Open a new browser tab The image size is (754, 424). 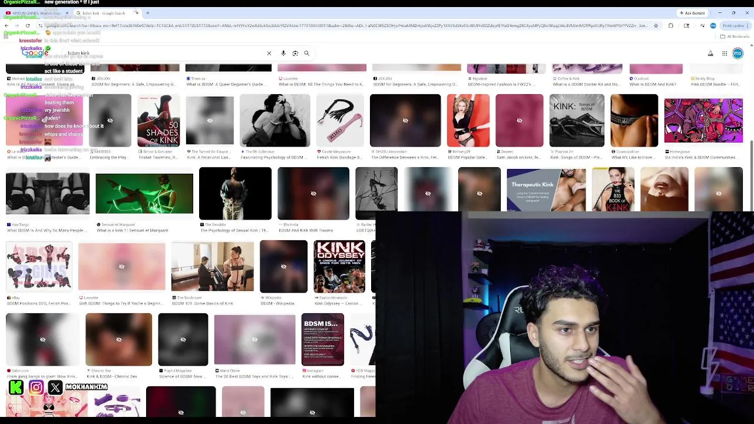pyautogui.click(x=147, y=13)
